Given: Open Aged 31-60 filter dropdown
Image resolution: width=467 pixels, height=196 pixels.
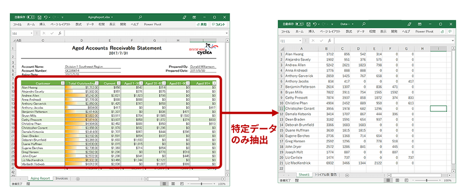Looking at the screenshot, I should pyautogui.click(x=163, y=83).
